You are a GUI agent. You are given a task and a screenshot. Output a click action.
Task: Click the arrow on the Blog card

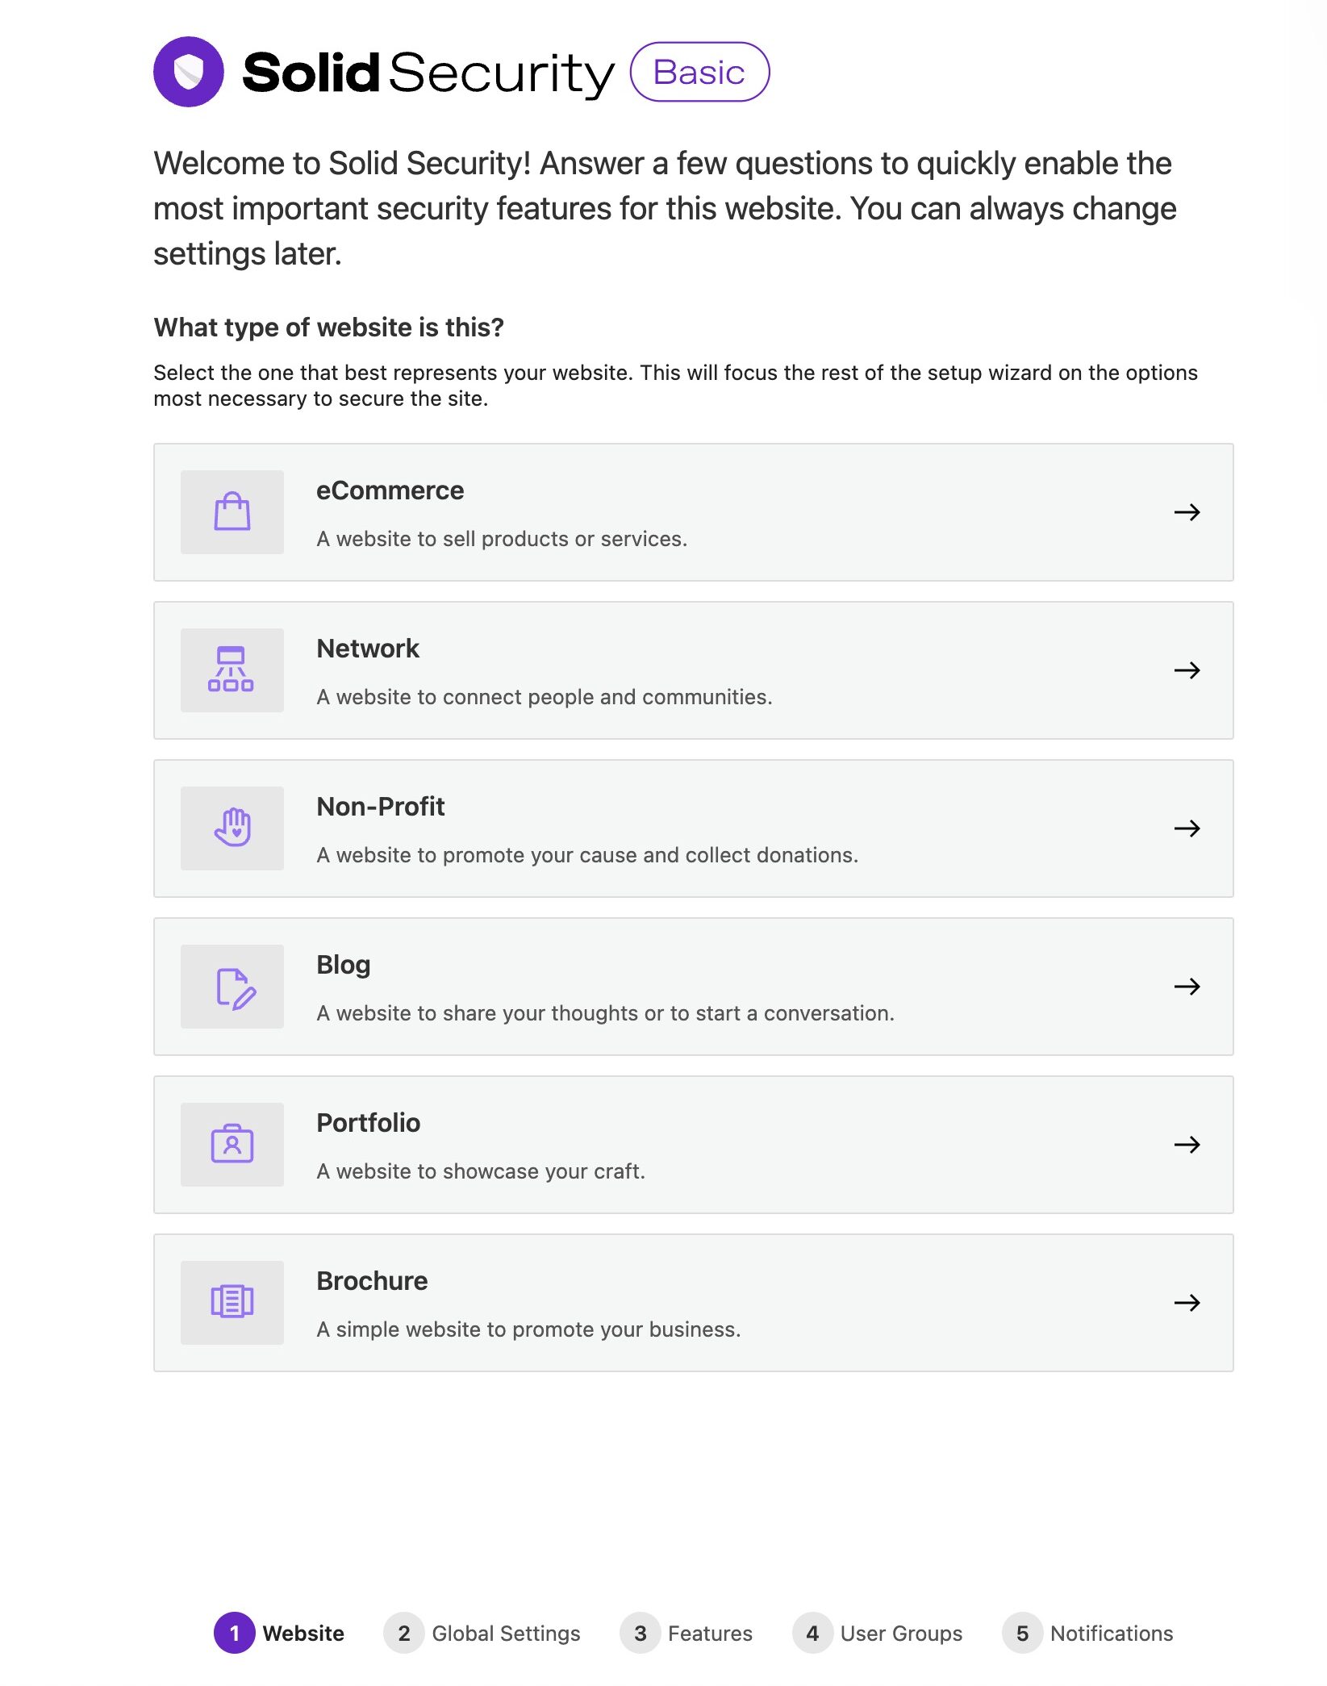1187,987
